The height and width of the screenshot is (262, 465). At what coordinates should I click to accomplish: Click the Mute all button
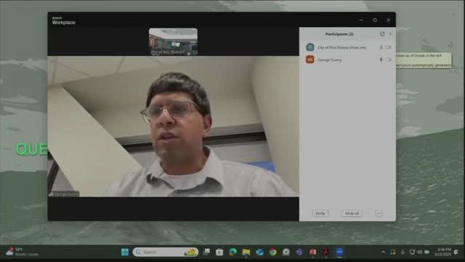(352, 213)
